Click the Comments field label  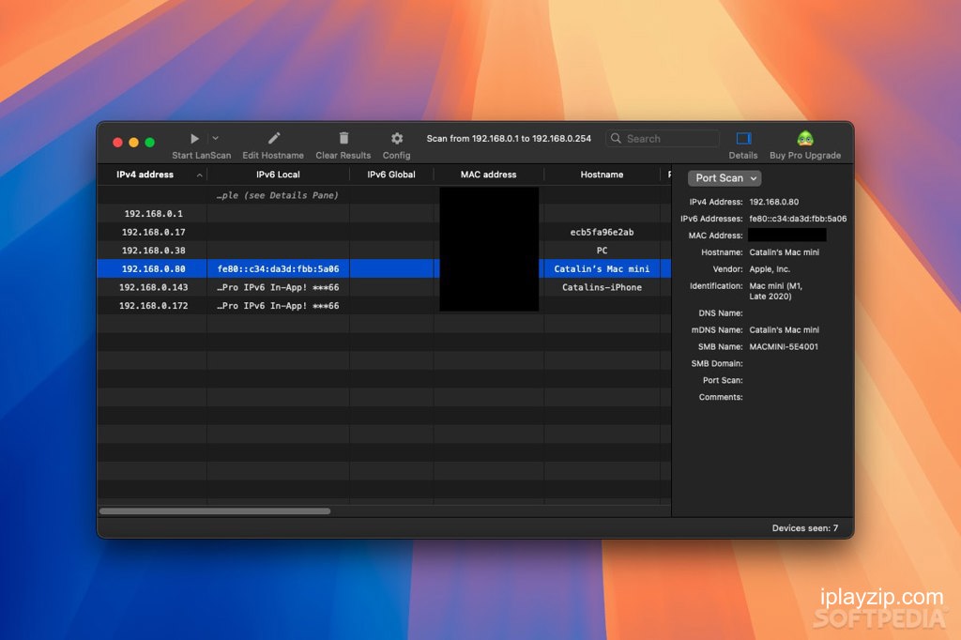point(721,397)
